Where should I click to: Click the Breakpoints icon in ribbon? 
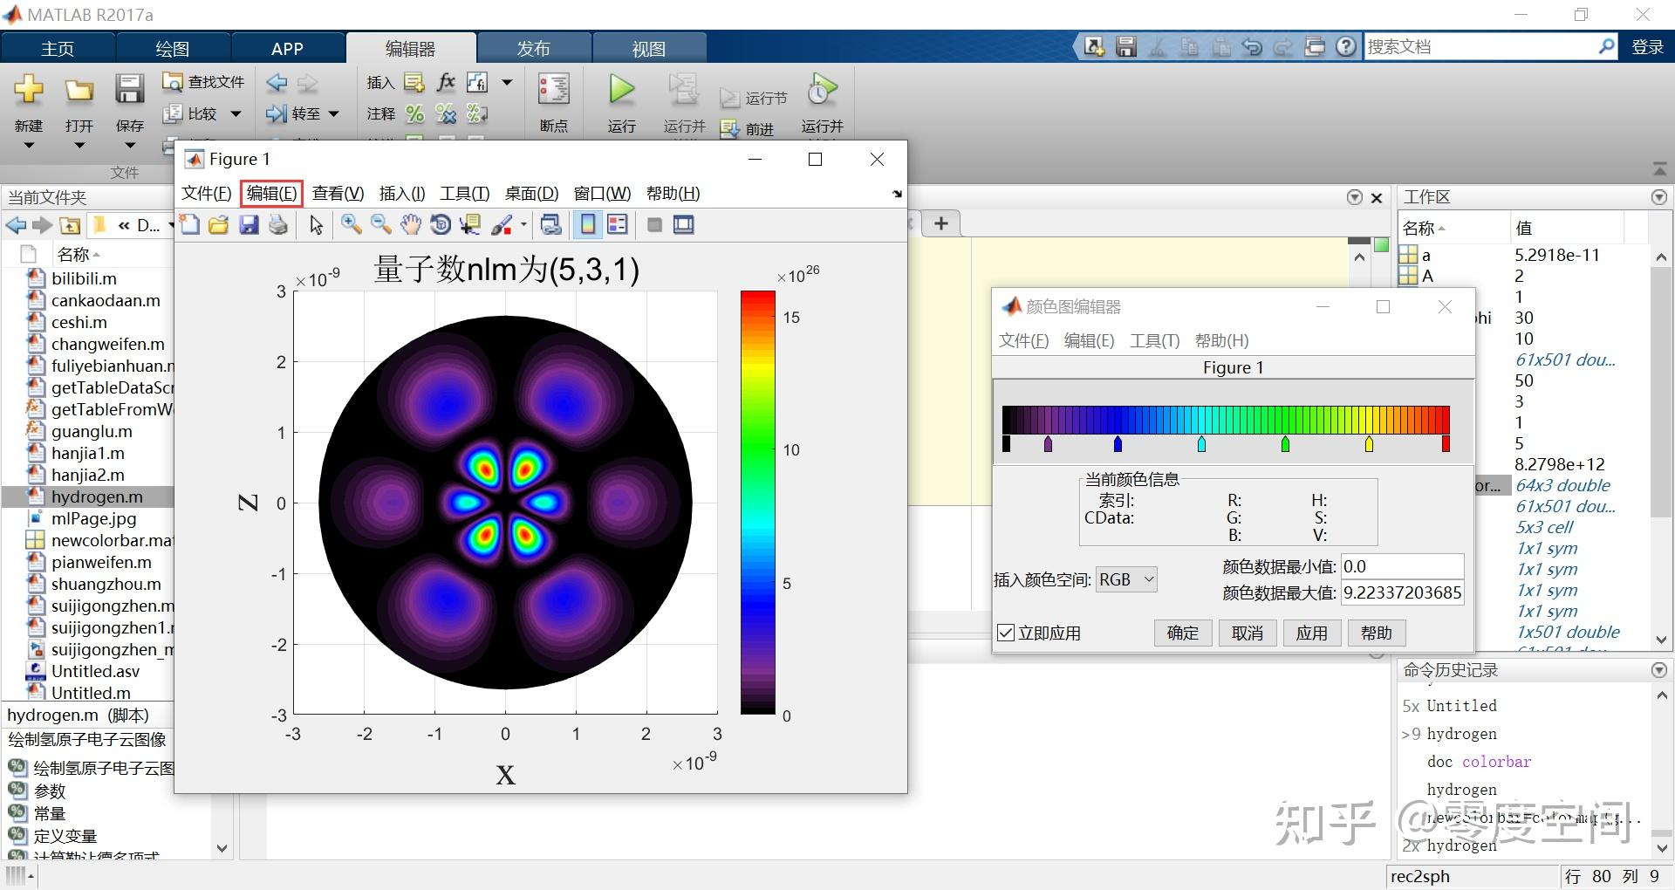tap(553, 90)
